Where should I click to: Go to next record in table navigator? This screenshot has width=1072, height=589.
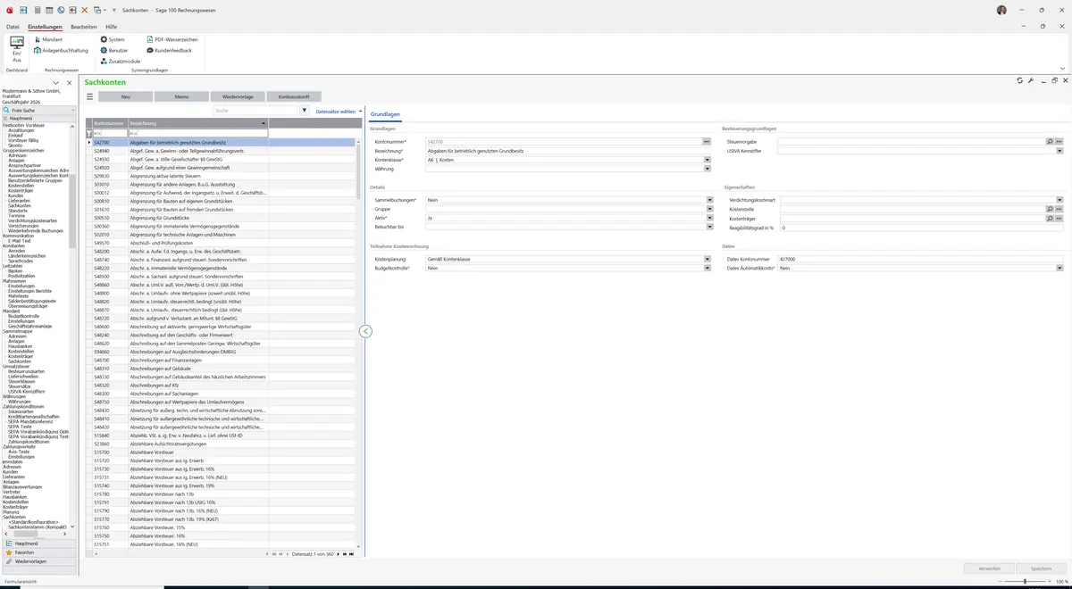[x=339, y=554]
